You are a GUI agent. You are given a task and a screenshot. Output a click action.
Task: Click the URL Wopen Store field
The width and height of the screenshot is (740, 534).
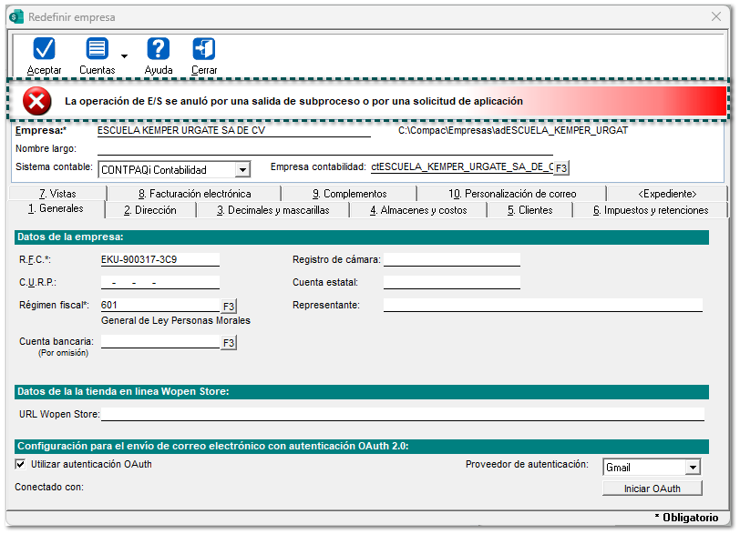tap(403, 415)
